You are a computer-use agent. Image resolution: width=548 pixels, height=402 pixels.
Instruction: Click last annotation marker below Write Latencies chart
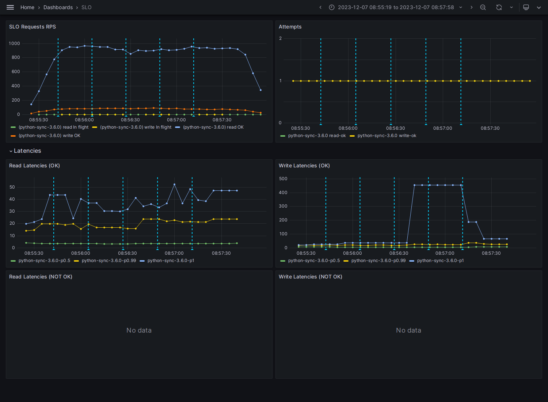pos(463,249)
